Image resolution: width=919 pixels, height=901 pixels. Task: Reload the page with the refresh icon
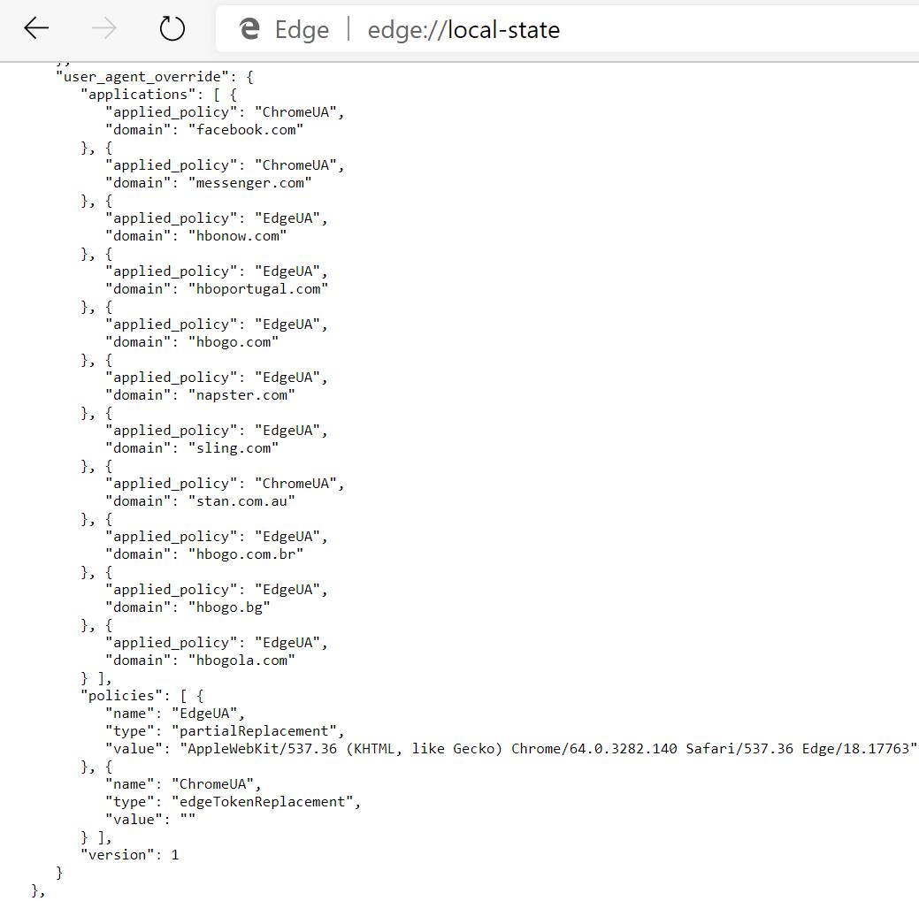click(x=172, y=28)
